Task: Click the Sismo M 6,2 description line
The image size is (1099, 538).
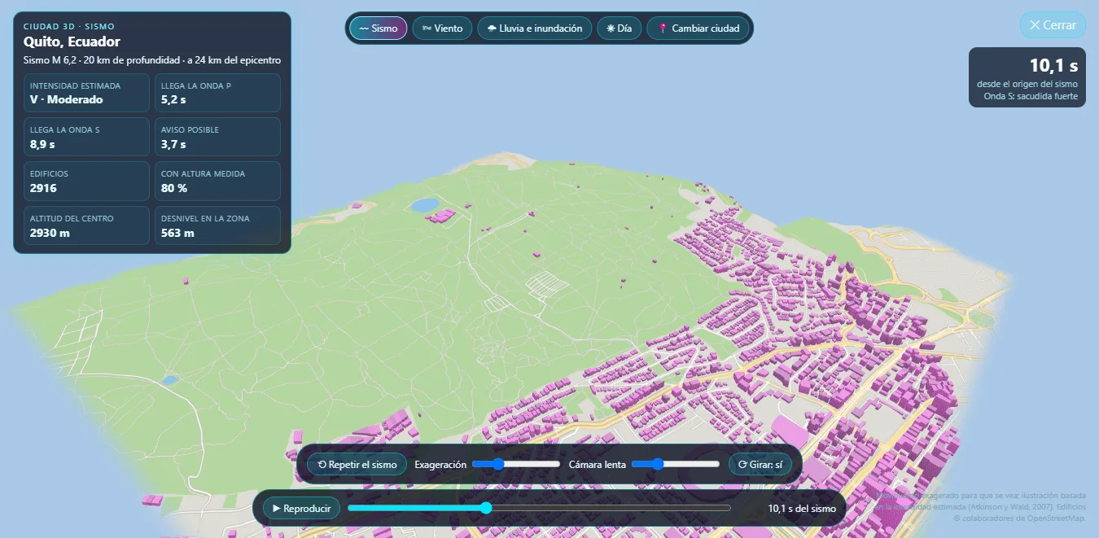Action: coord(152,60)
